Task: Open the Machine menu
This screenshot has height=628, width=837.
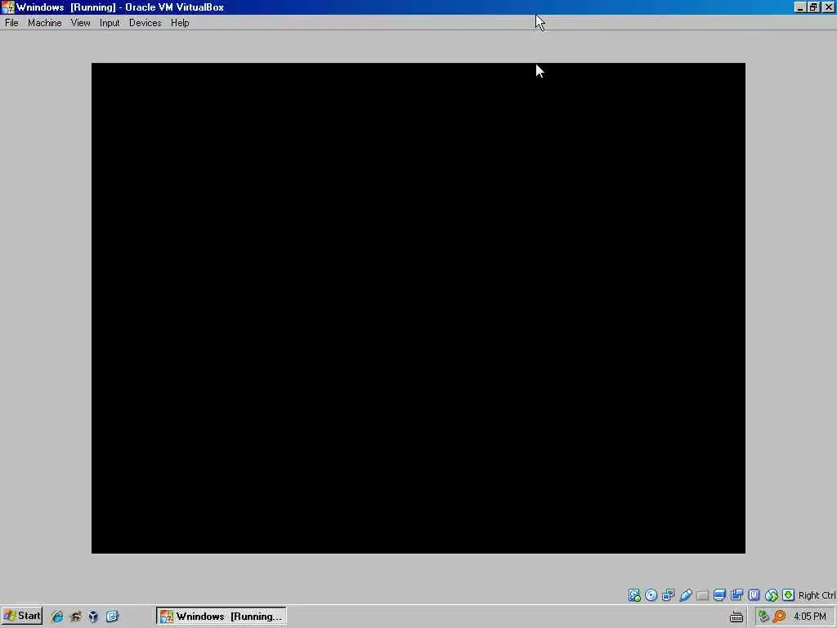Action: pos(44,23)
